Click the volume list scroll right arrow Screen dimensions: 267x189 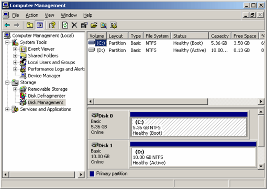[x=261, y=101]
